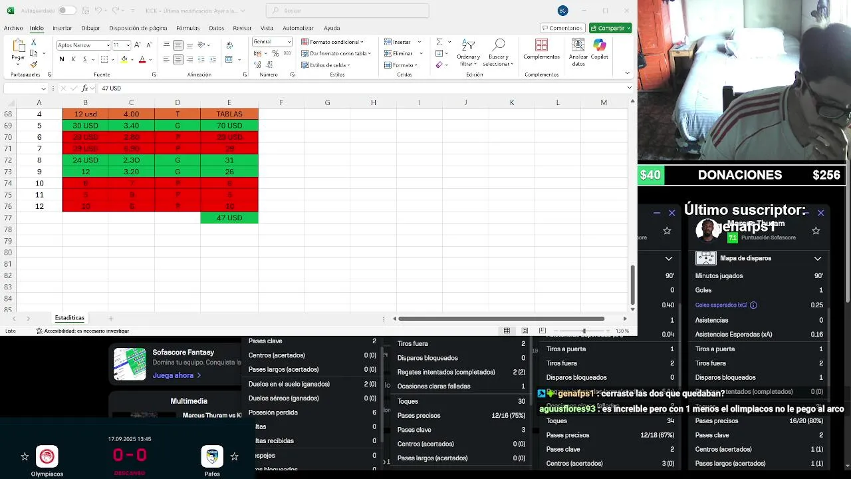851x479 pixels.
Task: Open Complementos add-ins
Action: 541,49
